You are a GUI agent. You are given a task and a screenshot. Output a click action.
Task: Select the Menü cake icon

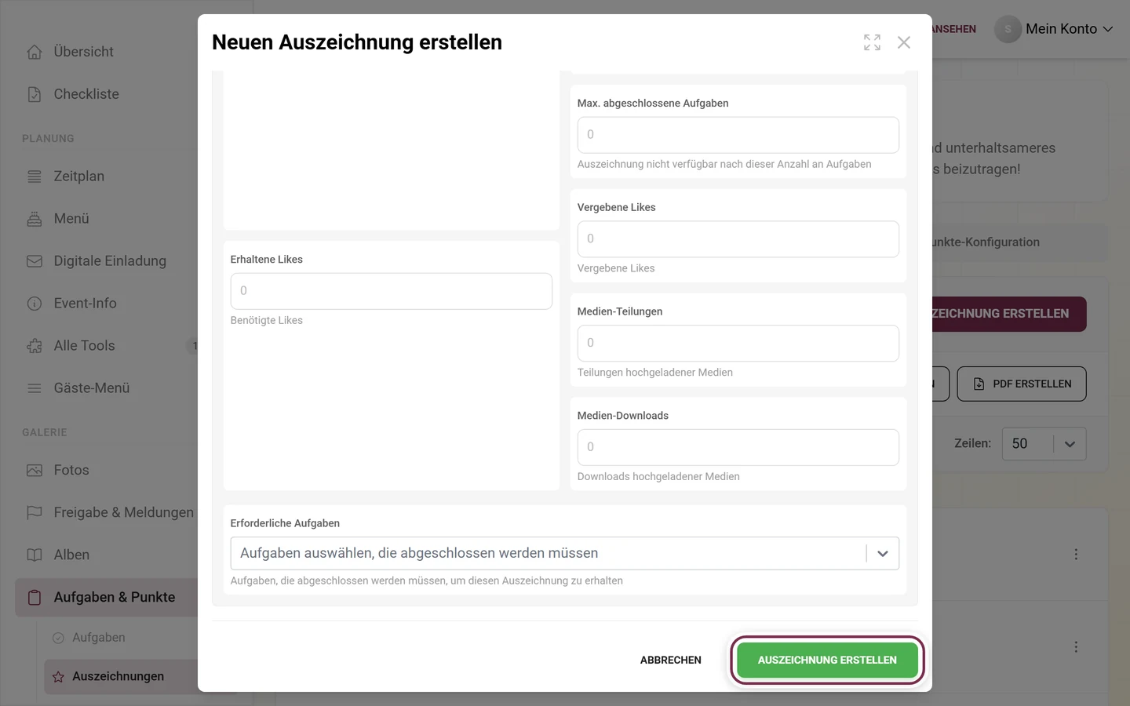pyautogui.click(x=35, y=219)
